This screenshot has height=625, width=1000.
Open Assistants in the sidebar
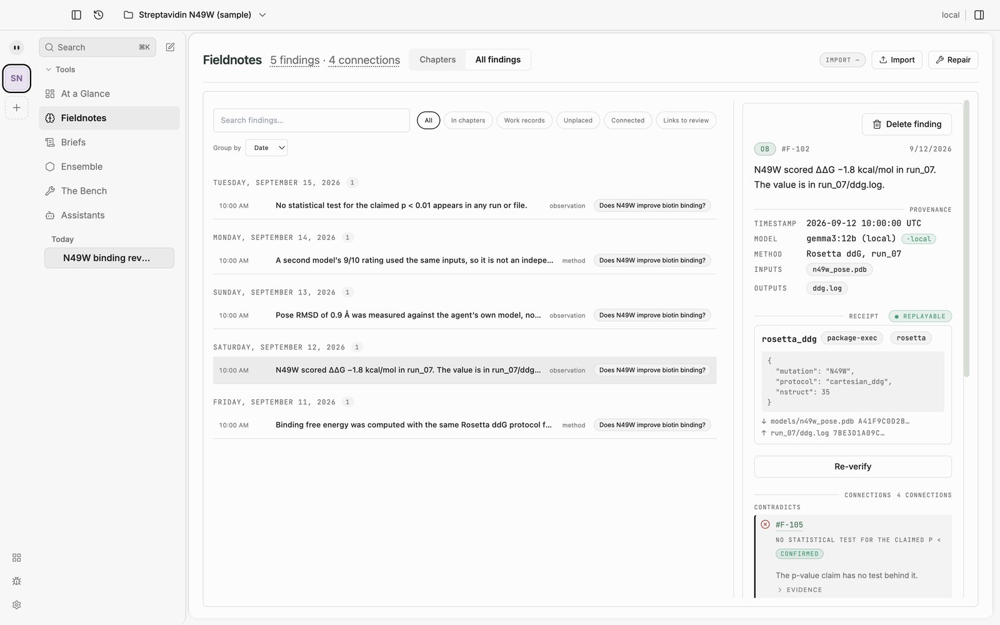tap(109, 216)
